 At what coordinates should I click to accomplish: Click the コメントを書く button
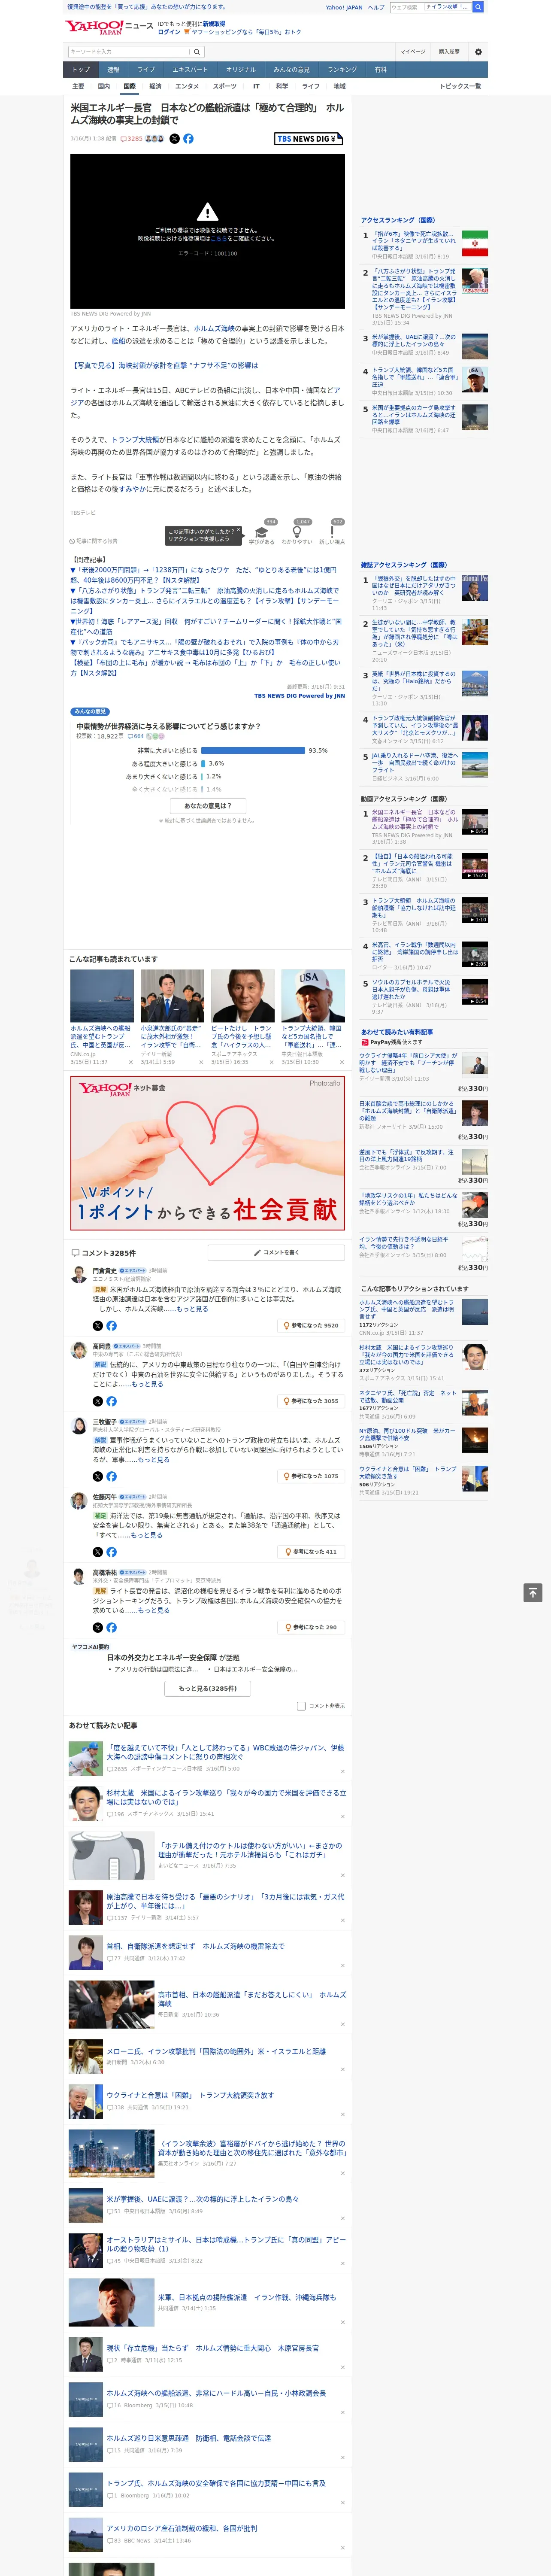click(276, 1252)
